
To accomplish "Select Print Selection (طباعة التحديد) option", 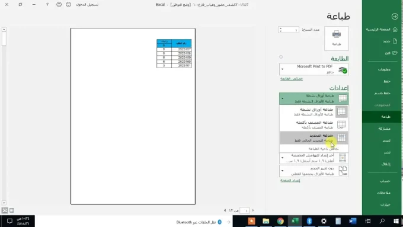I will pyautogui.click(x=314, y=138).
